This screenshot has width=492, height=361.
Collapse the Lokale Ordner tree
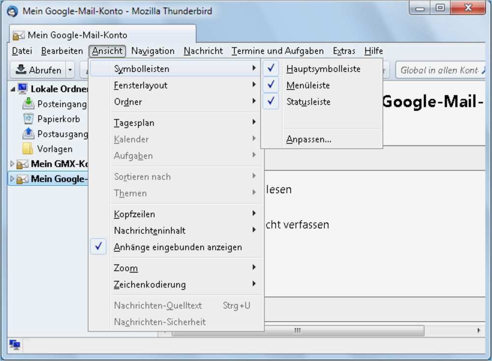pos(13,89)
